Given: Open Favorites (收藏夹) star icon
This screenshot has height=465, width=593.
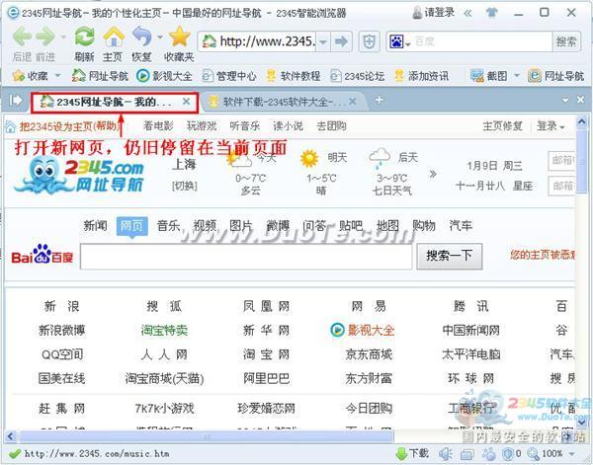Looking at the screenshot, I should coord(179,39).
